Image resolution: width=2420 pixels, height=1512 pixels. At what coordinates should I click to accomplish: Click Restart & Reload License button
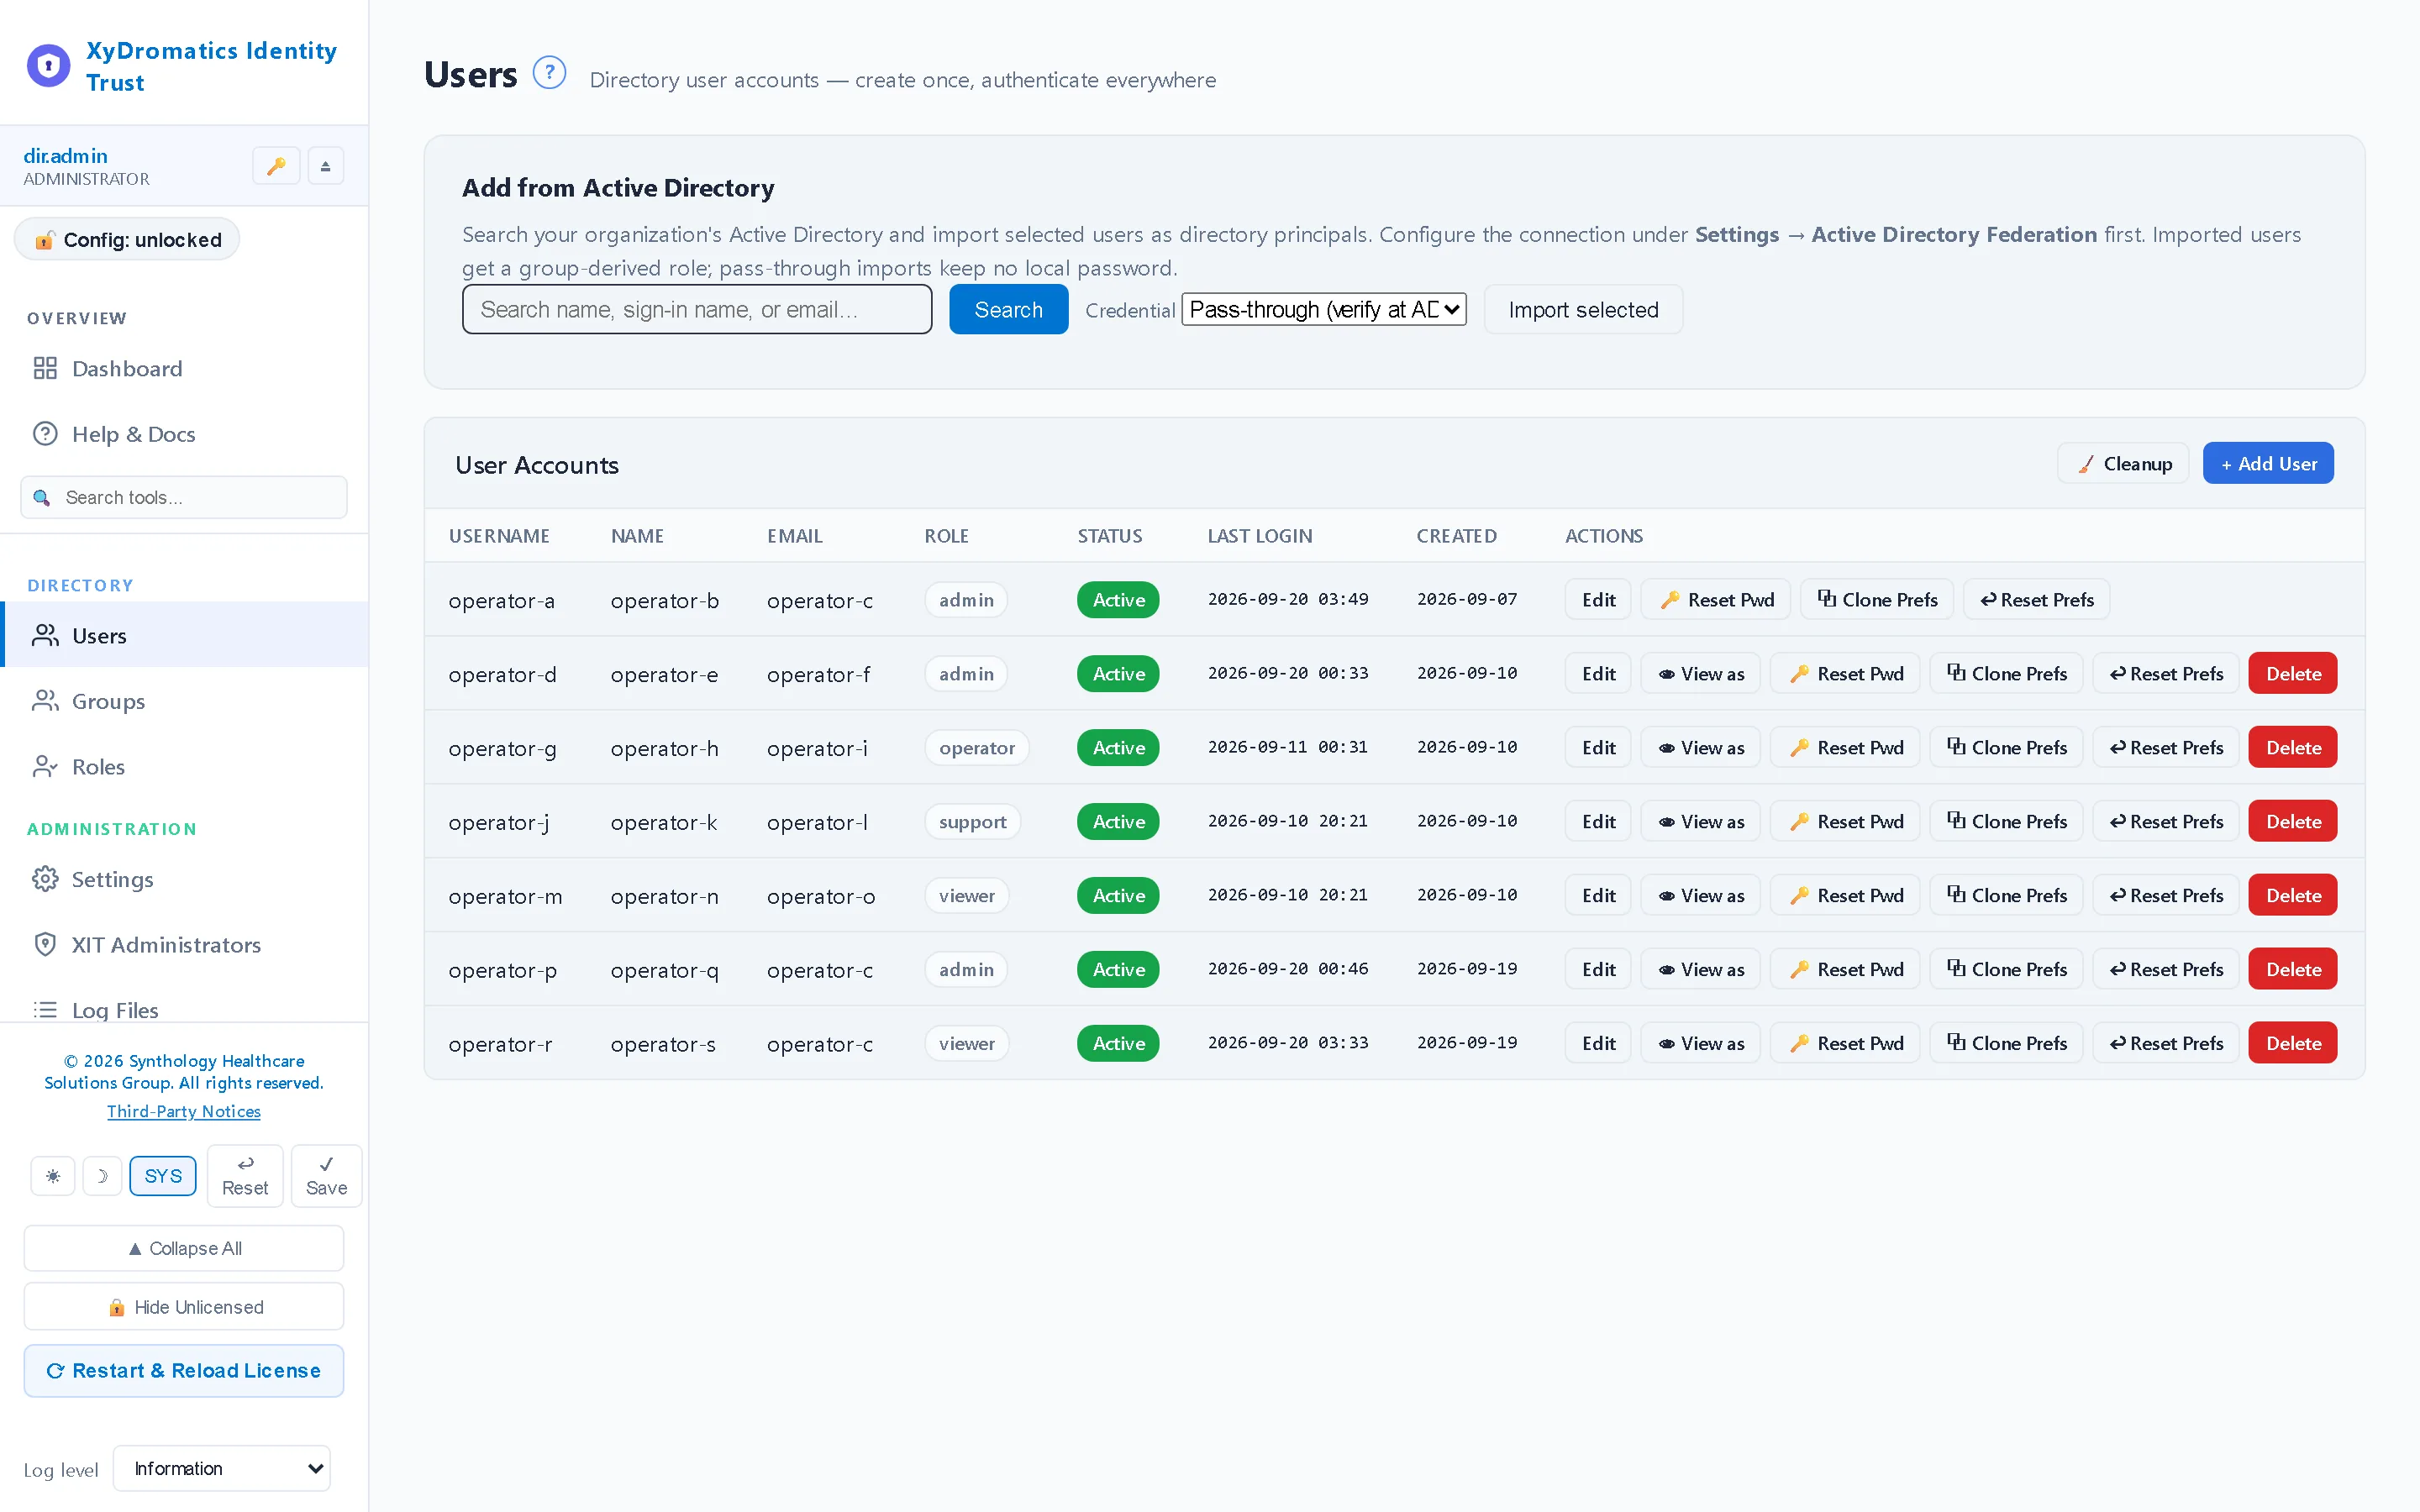(x=184, y=1371)
